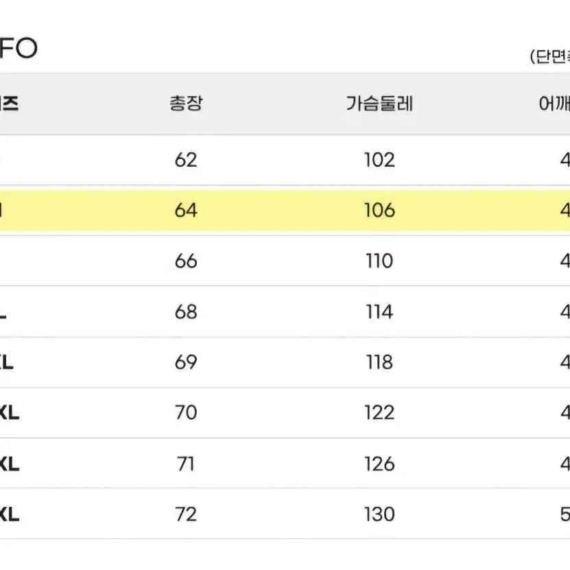Select the chest value 126
570x570 pixels.
click(379, 464)
